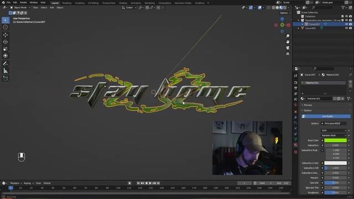
Task: Select the Measure tool
Action: [x=6, y=71]
